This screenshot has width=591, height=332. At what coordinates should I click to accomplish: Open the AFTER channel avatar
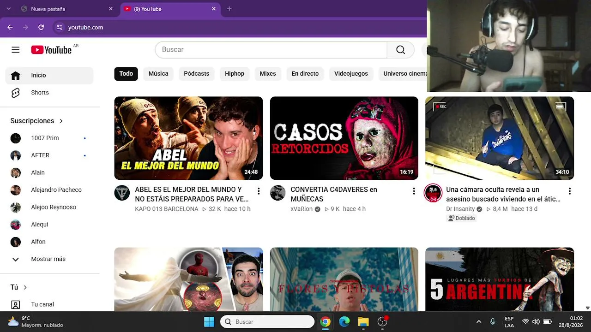(x=16, y=155)
